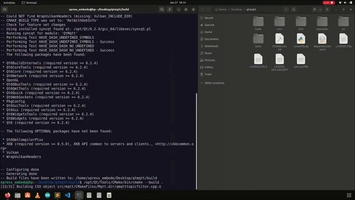355x200 pixels.
Task: Select the LICENSE.FDL file icon
Action: [x=343, y=39]
